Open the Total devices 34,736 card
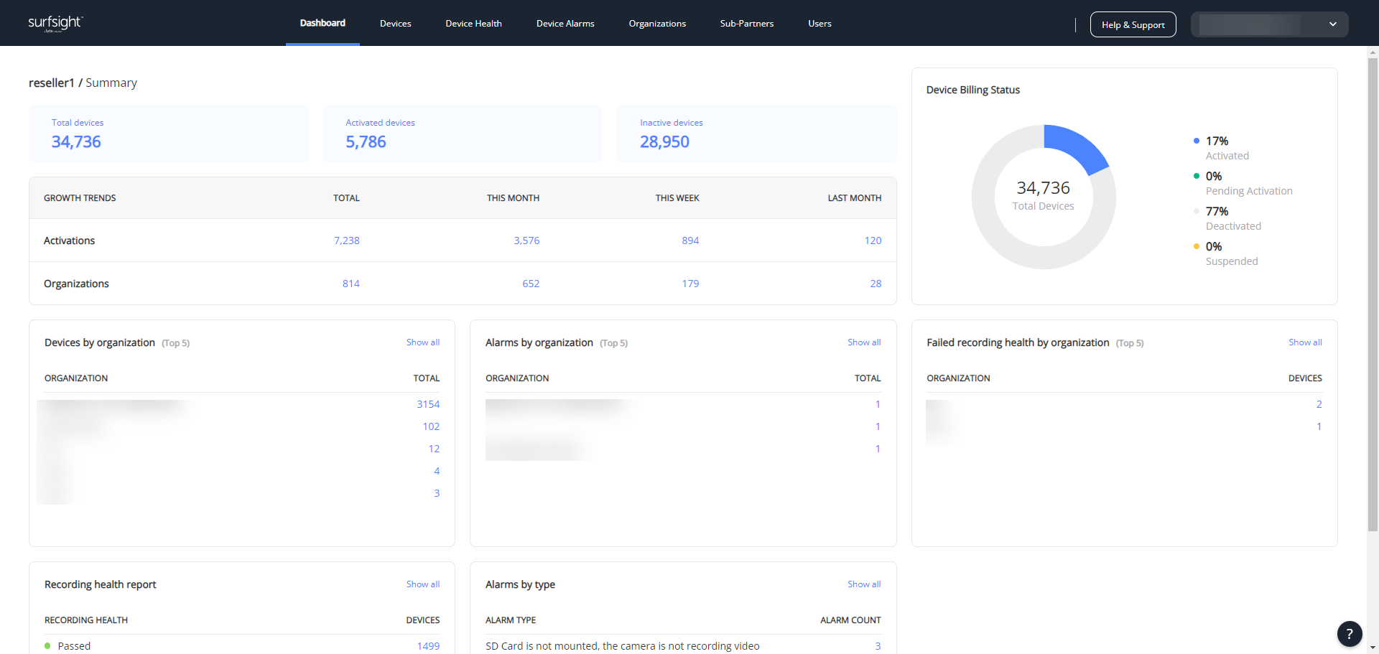1379x654 pixels. pos(169,134)
